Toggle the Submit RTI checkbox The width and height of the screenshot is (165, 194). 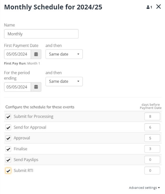coord(8,171)
